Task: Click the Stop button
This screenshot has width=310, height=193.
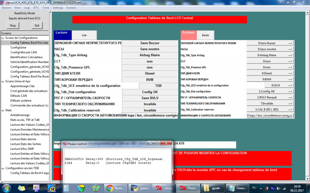Action: [13, 26]
